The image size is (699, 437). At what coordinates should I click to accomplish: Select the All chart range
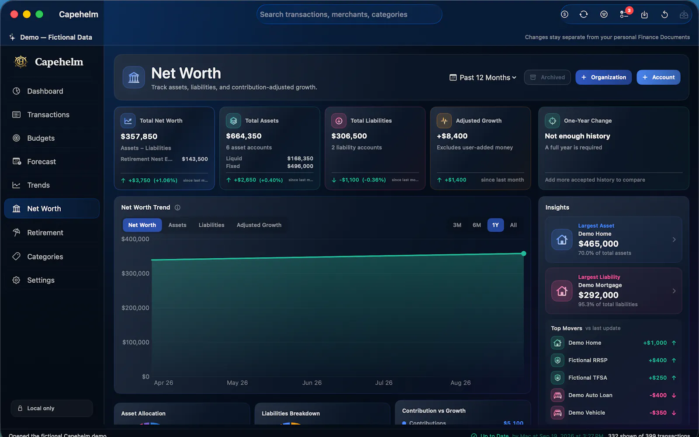click(x=513, y=225)
